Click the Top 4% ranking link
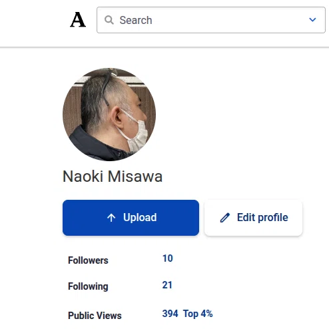Viewport: 329px width, 329px height. pos(198,314)
